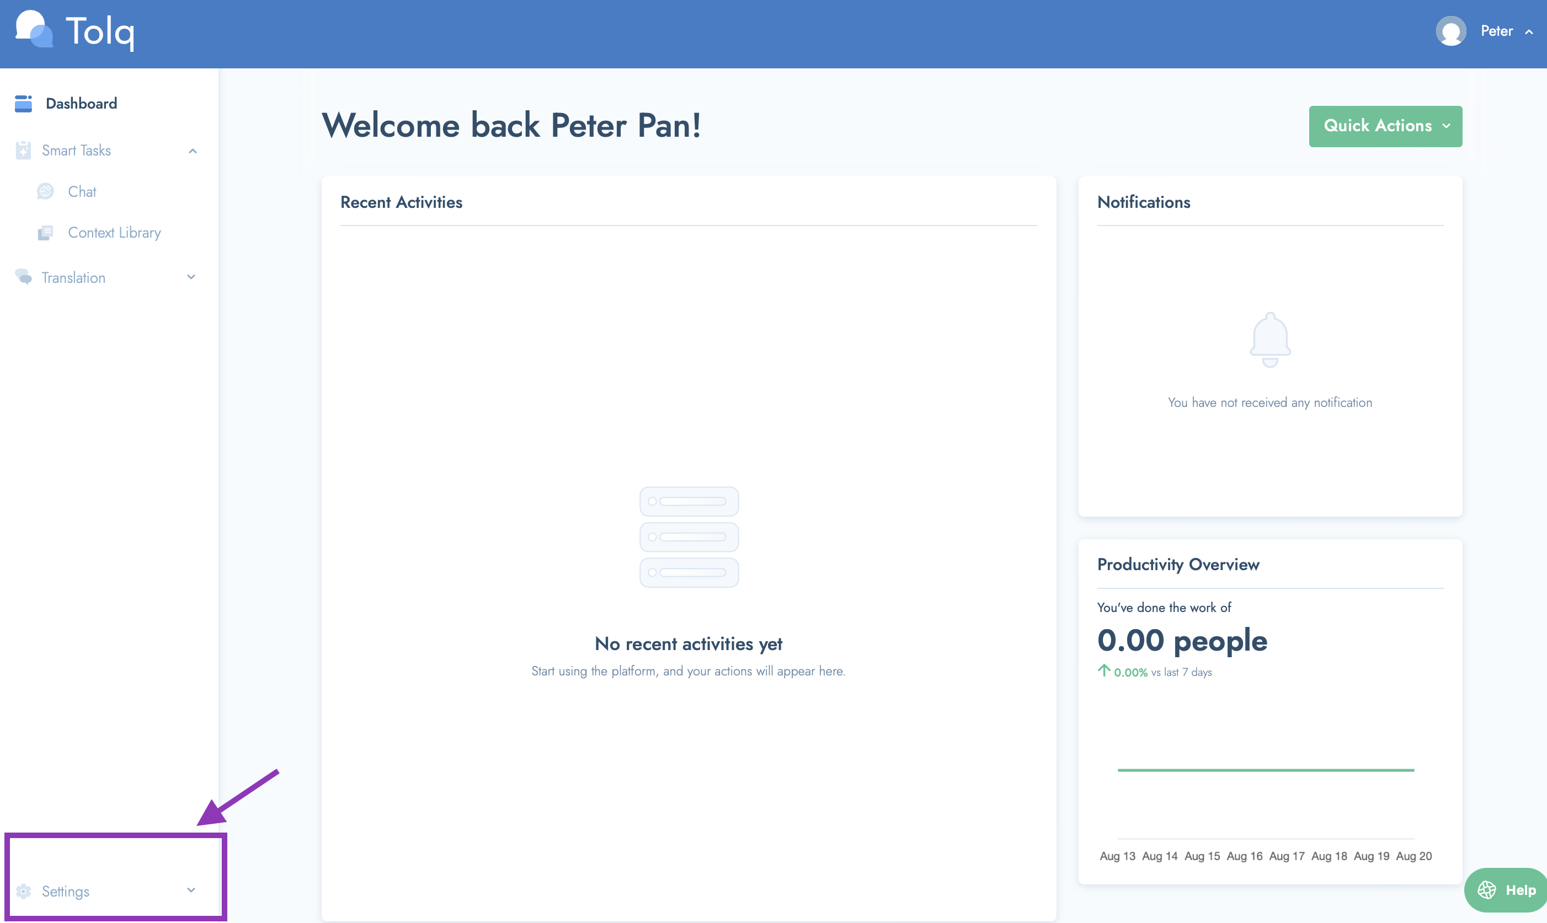Screen dimensions: 1547x923
Task: Click 'You have not received any notification'
Action: [1270, 403]
